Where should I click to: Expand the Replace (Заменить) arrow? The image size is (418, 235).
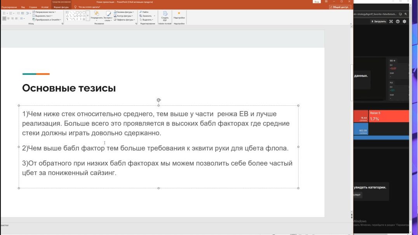coord(154,16)
